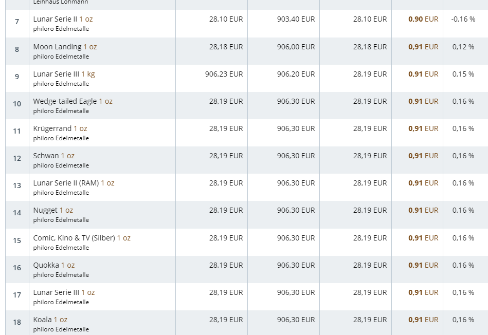Click the Quokka 1 oz link
This screenshot has width=488, height=335.
coord(53,265)
